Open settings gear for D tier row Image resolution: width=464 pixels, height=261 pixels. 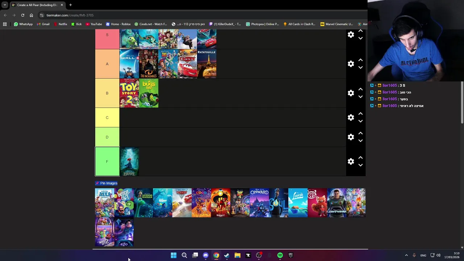pos(351,137)
